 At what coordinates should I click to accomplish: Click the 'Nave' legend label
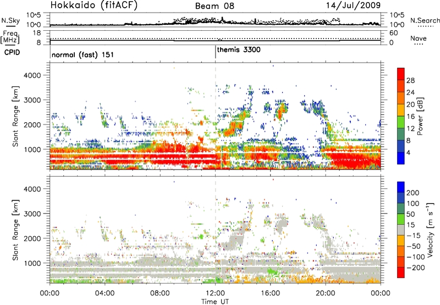coord(418,39)
